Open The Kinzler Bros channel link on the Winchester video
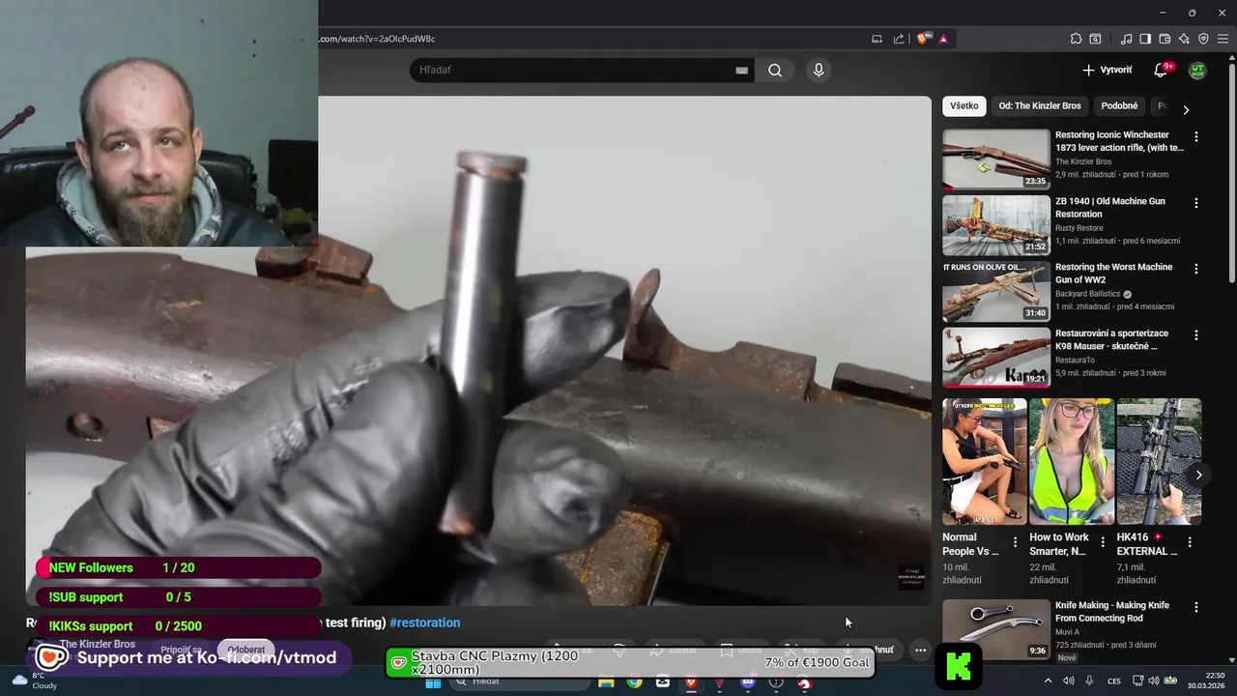This screenshot has height=696, width=1237. coord(1083,161)
